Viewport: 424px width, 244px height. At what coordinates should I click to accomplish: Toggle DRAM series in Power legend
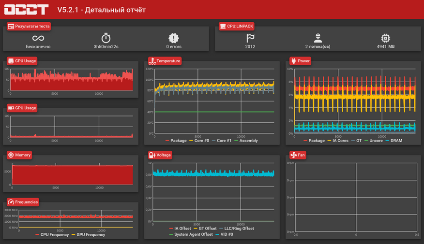394,141
